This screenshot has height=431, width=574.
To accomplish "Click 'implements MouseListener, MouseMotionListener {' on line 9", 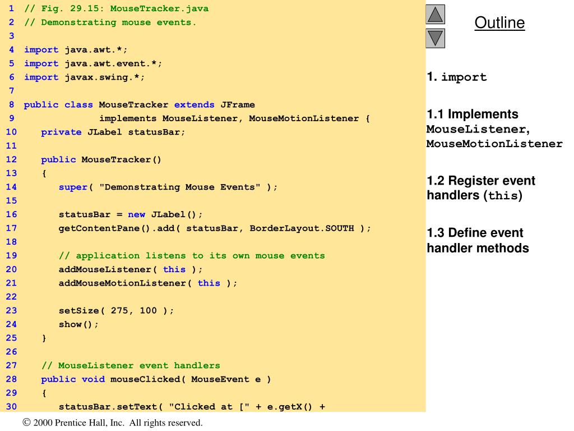I will (235, 118).
